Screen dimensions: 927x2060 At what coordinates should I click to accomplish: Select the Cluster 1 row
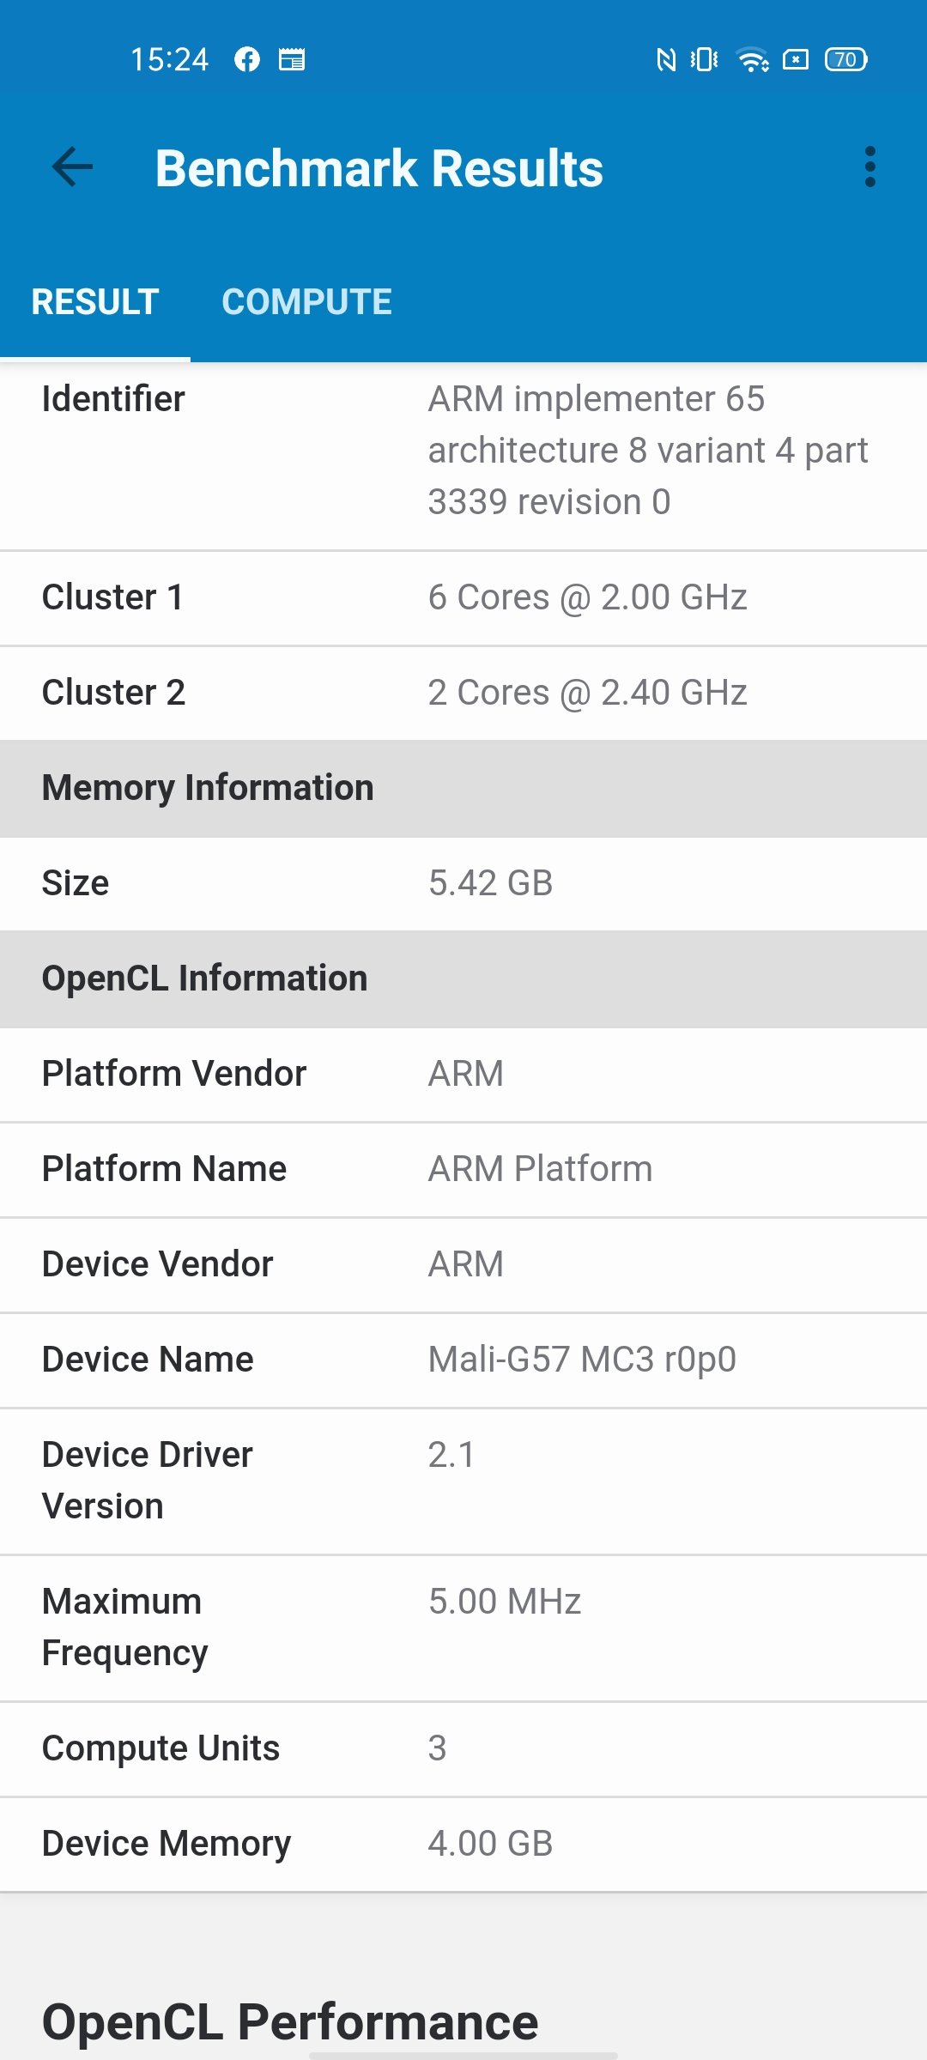(x=463, y=598)
